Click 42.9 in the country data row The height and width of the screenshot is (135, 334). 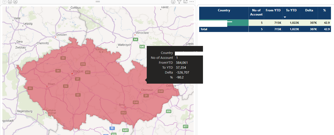click(x=327, y=23)
